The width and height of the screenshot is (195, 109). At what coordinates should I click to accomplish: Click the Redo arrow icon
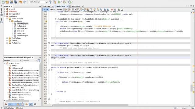(x=25, y=2)
